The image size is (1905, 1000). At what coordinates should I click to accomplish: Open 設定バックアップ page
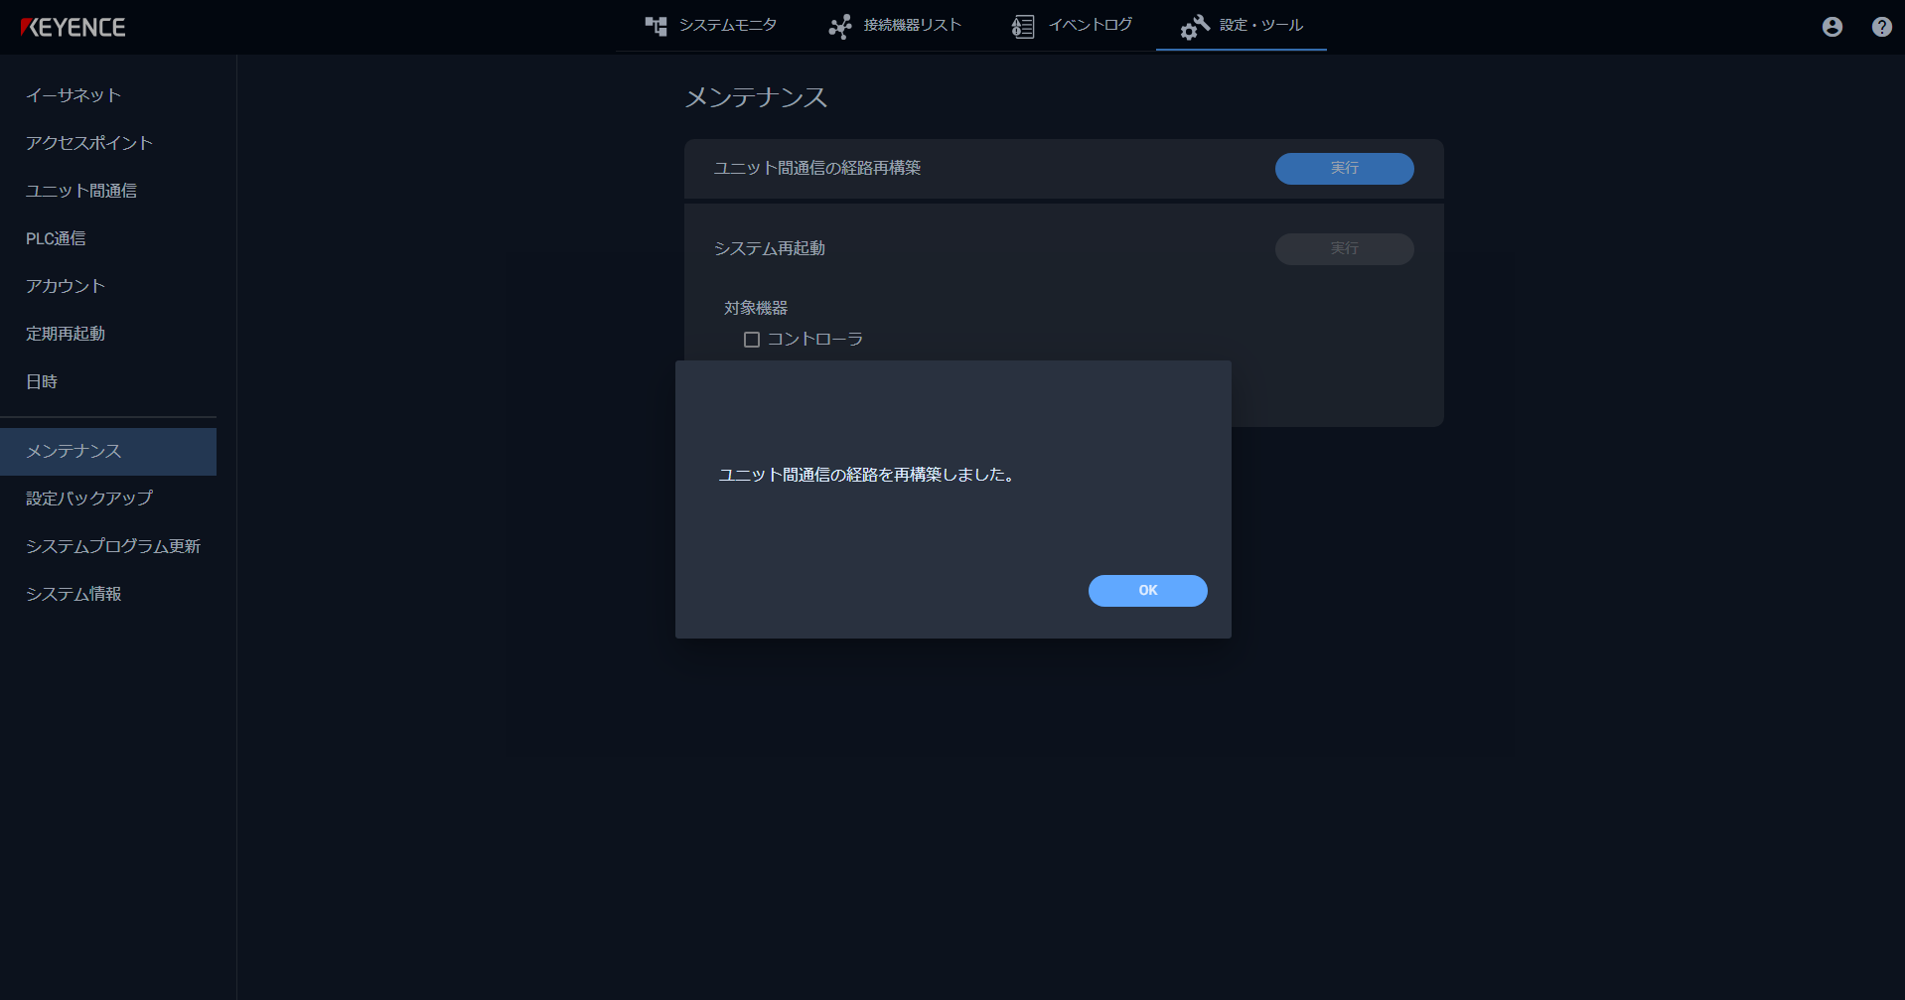pos(88,499)
